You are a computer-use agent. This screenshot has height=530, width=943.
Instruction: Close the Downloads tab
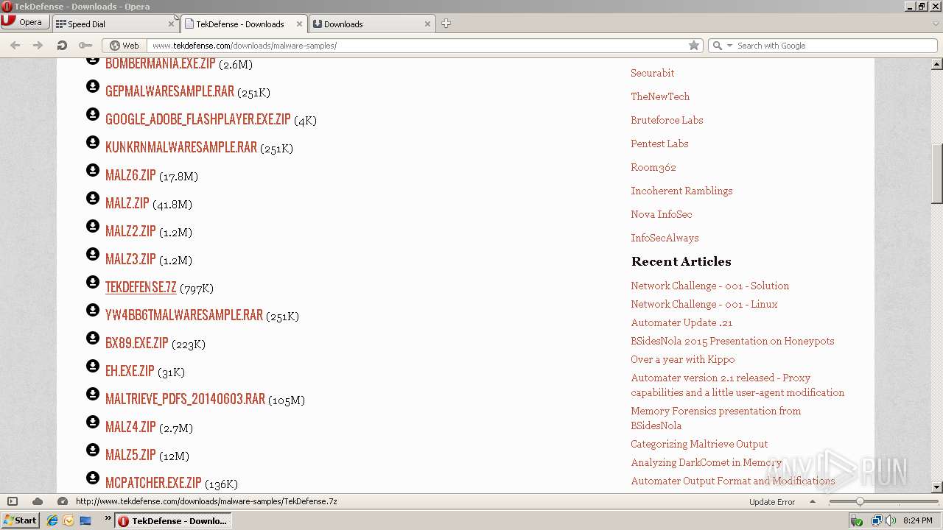[x=427, y=24]
